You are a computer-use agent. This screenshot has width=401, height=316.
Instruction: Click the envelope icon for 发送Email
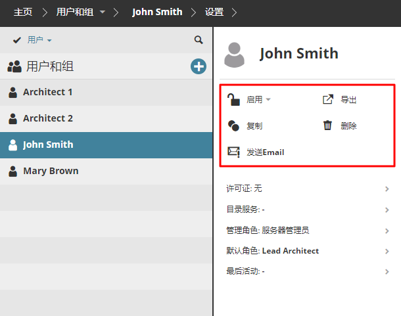coord(234,152)
